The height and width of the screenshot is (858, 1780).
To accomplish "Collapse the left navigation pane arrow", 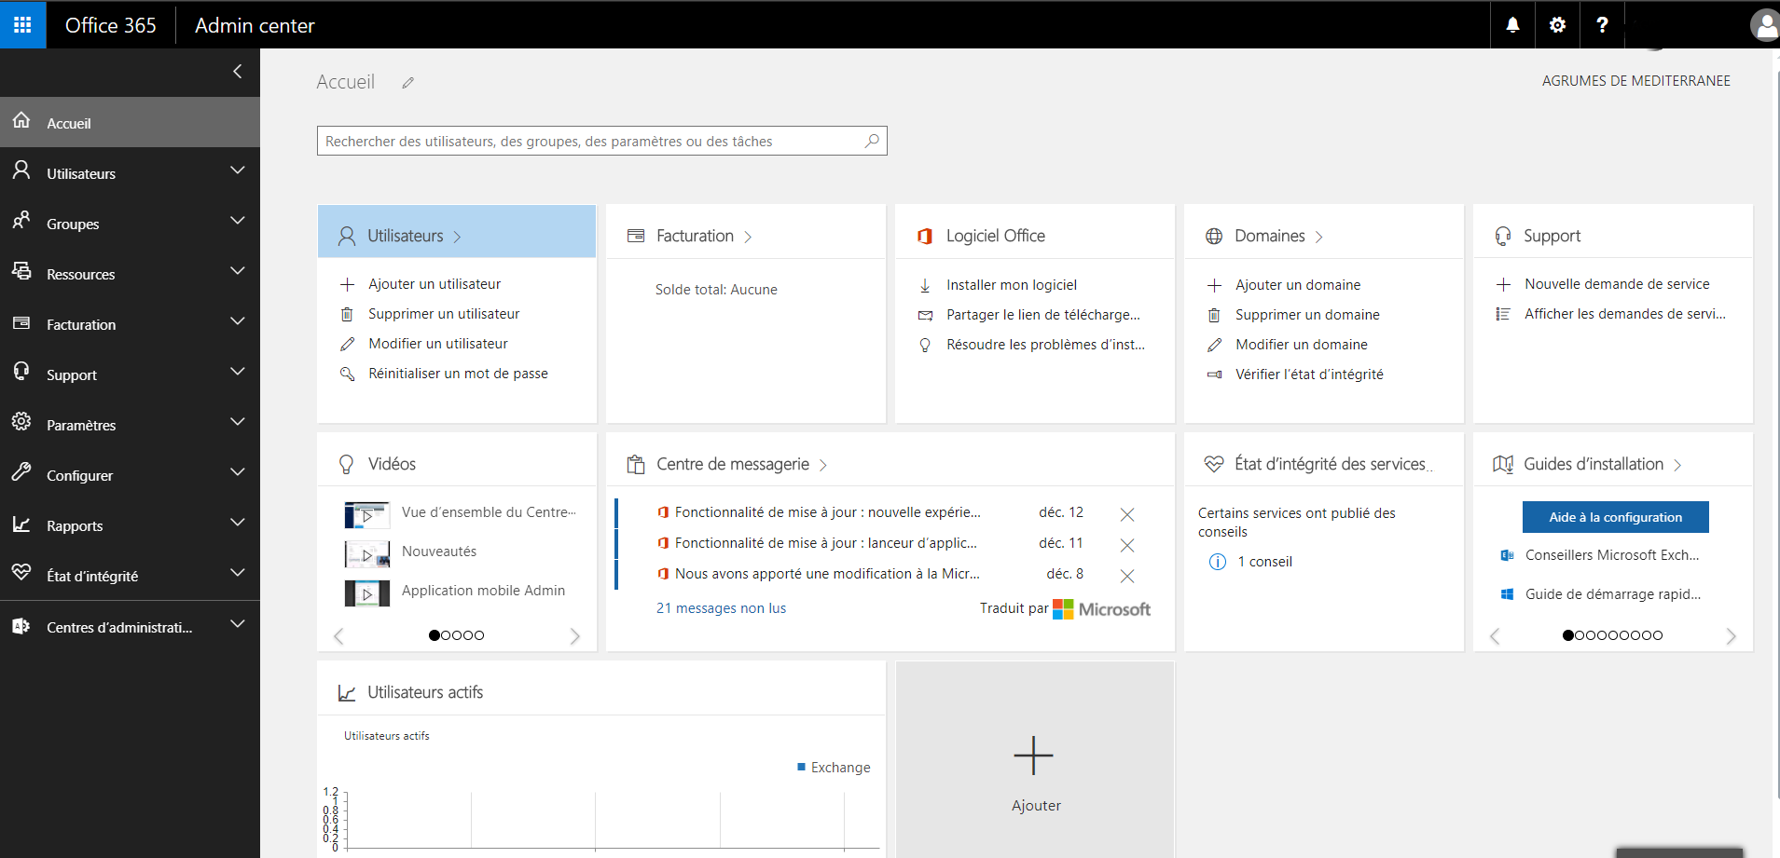I will 238,71.
